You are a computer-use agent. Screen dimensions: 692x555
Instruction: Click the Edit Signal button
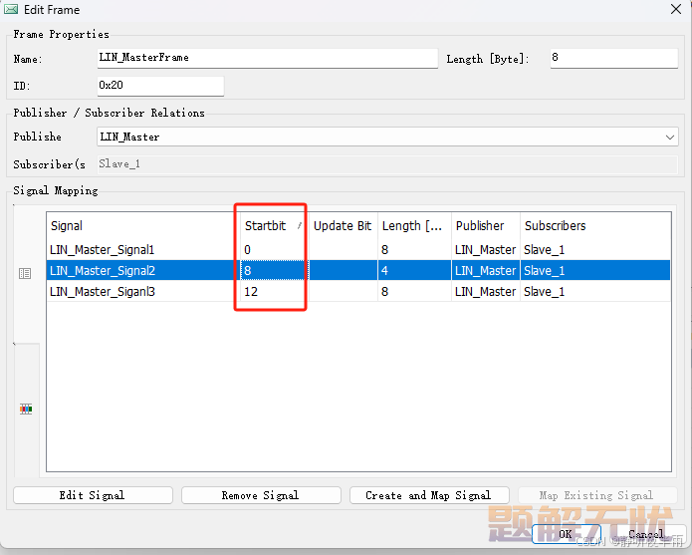93,495
